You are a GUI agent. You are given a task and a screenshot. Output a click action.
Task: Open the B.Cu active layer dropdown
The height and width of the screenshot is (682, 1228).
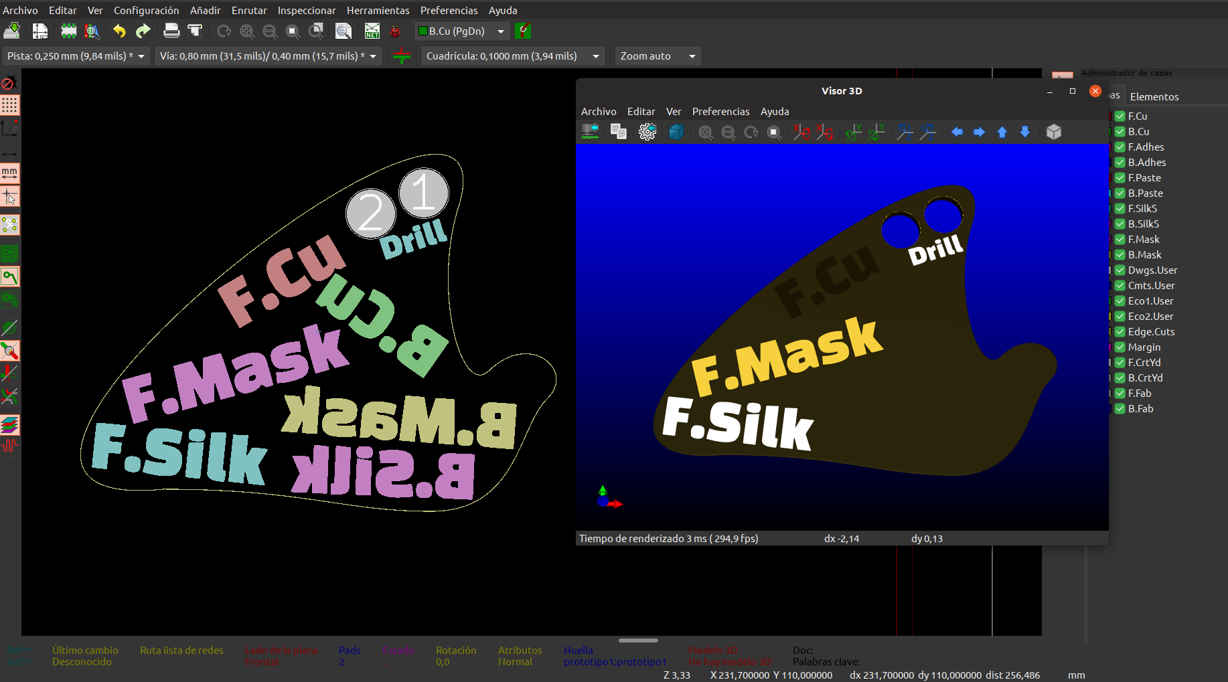pyautogui.click(x=462, y=31)
